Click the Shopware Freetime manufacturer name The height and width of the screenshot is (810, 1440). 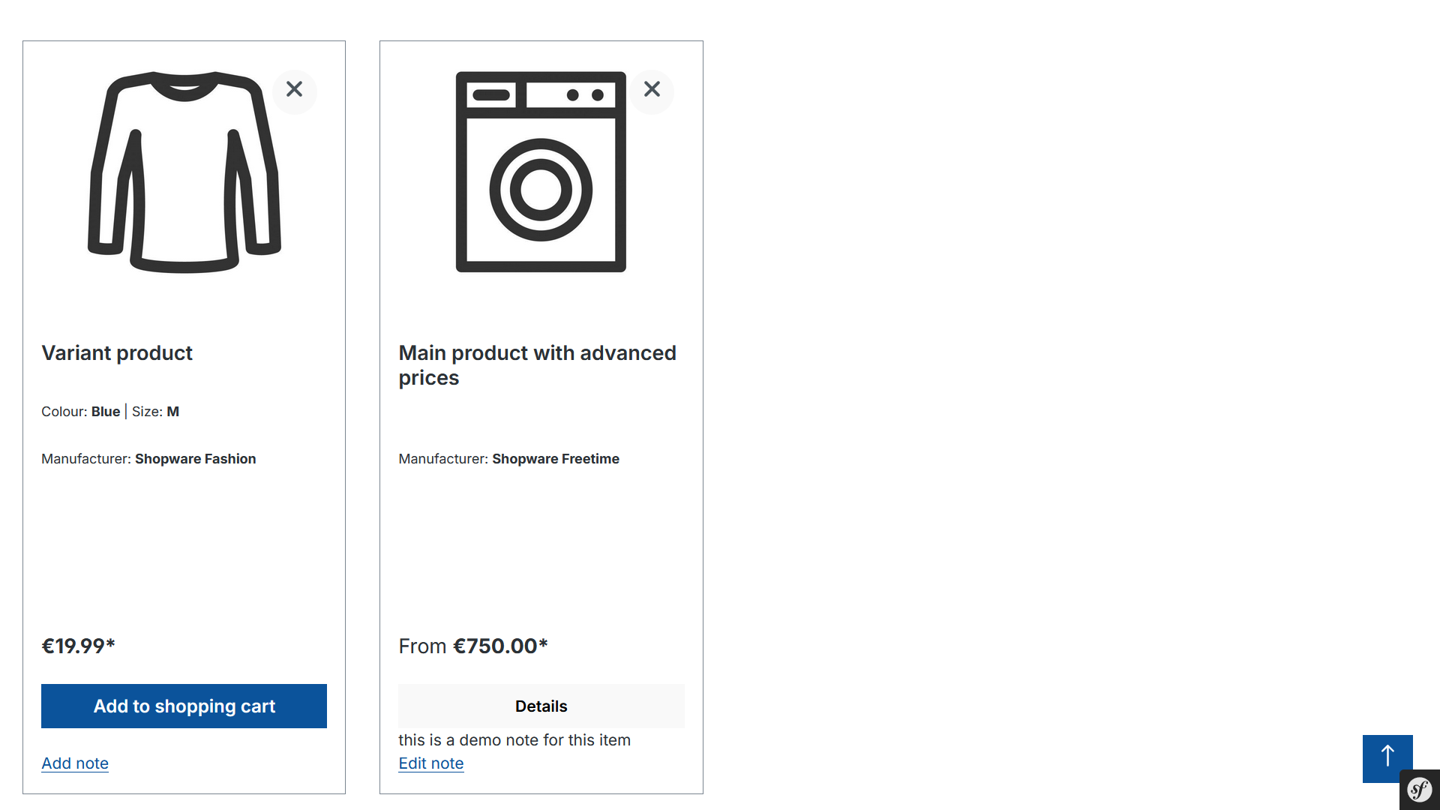point(556,458)
